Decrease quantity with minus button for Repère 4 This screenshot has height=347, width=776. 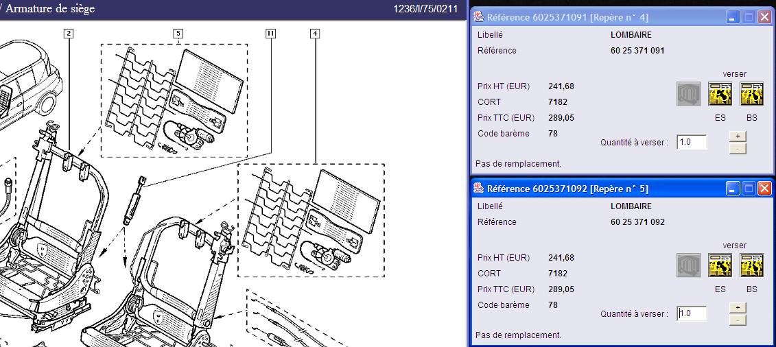coord(737,148)
